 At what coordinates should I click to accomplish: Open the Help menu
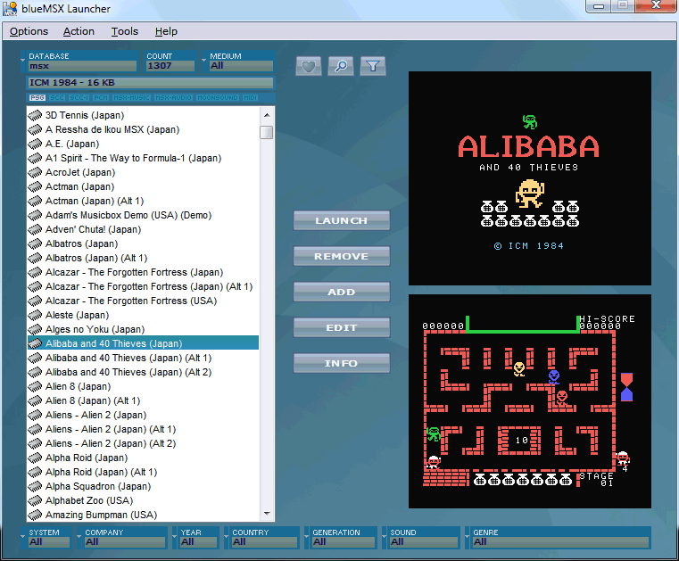click(x=166, y=31)
